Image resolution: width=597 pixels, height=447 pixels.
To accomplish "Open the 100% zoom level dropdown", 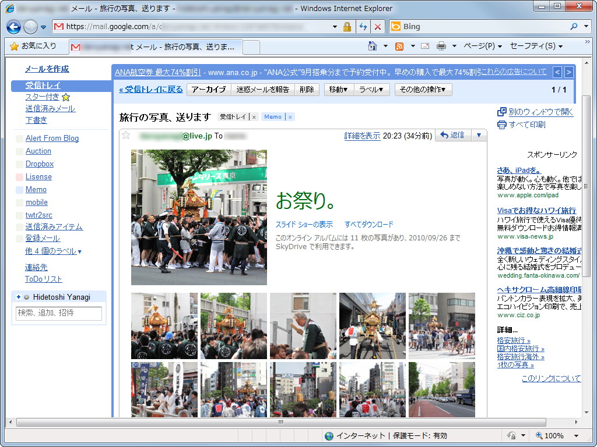I will click(x=576, y=435).
